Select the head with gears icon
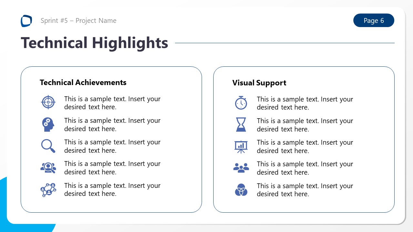Screen dimensions: 413x232 pos(48,124)
